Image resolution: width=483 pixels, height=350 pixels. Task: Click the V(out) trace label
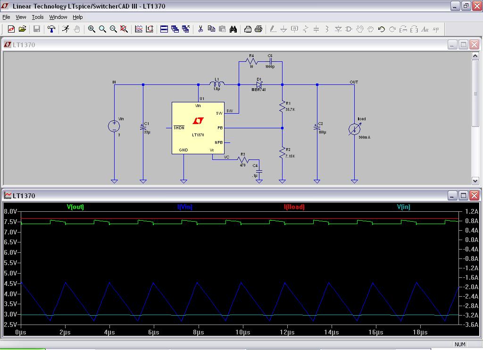click(75, 207)
